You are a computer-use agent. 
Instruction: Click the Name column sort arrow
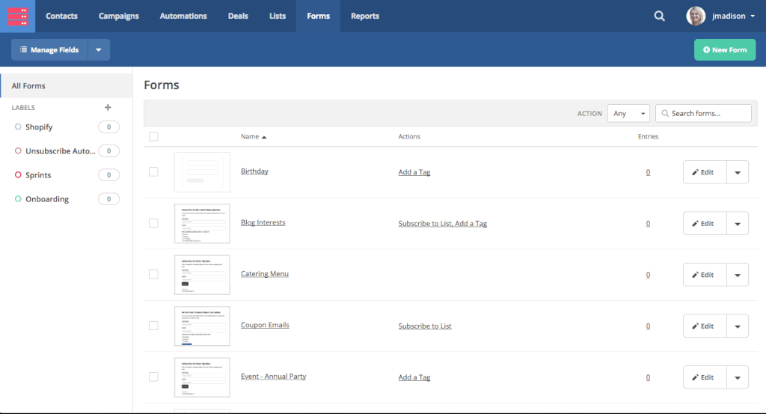point(264,137)
